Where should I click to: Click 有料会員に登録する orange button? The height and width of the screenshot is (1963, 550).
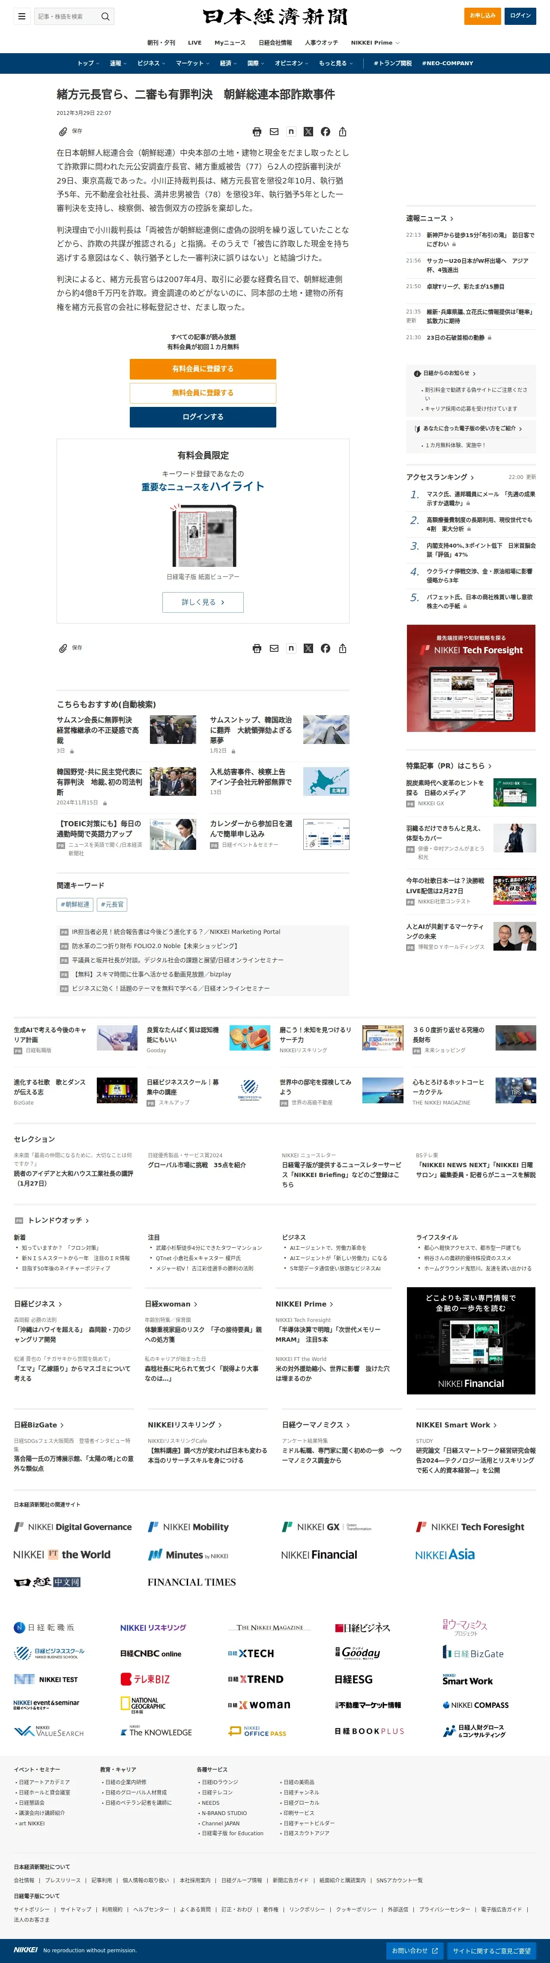203,369
